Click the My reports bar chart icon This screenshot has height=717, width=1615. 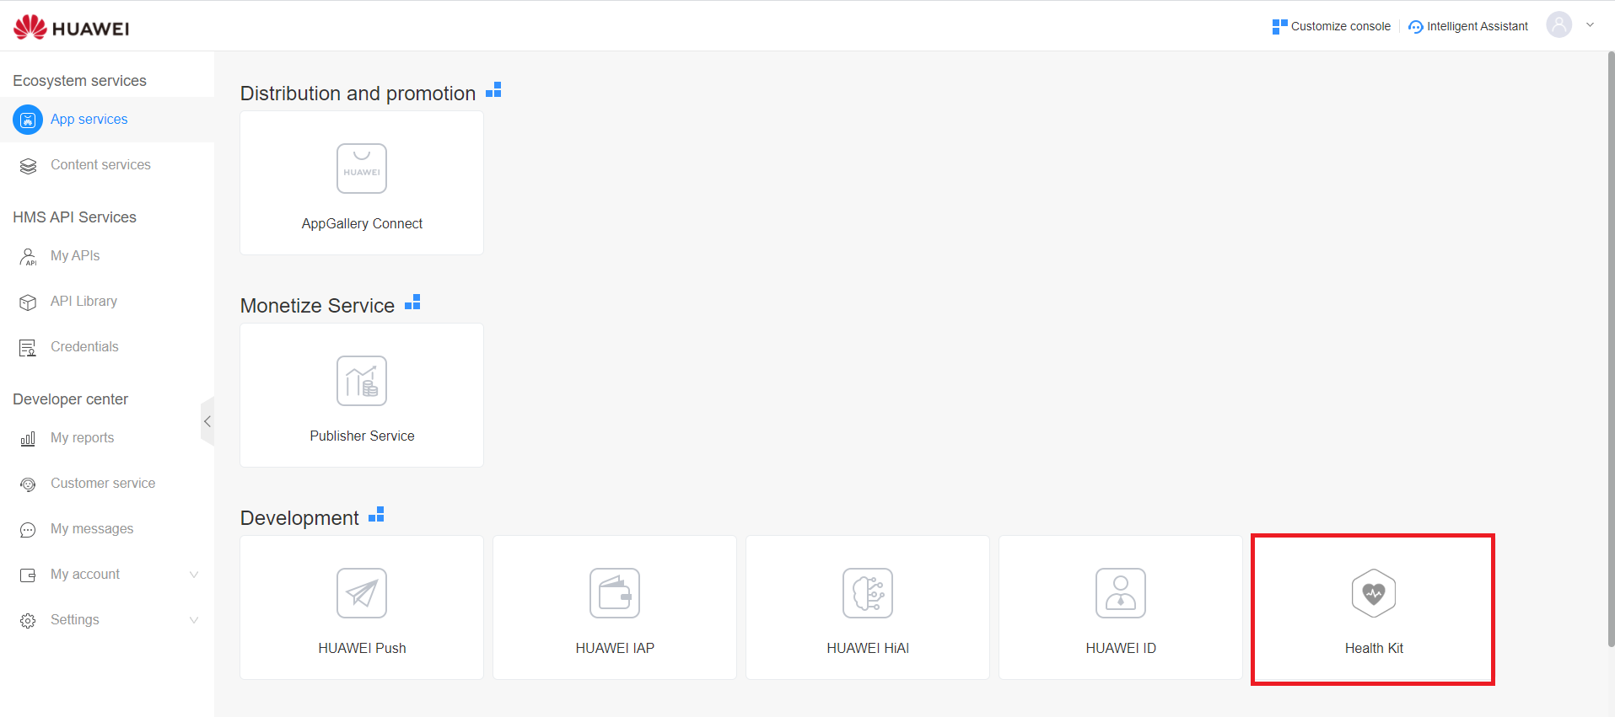28,439
